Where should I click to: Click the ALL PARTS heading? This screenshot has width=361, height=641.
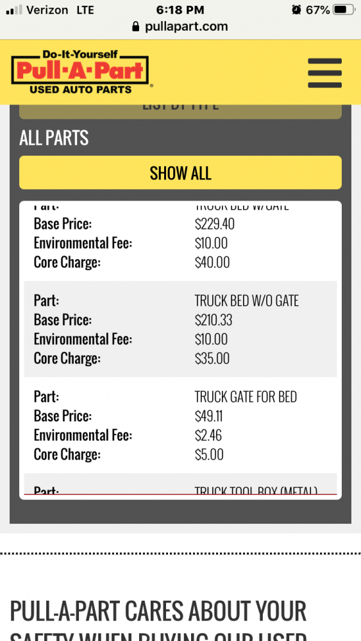pos(54,138)
